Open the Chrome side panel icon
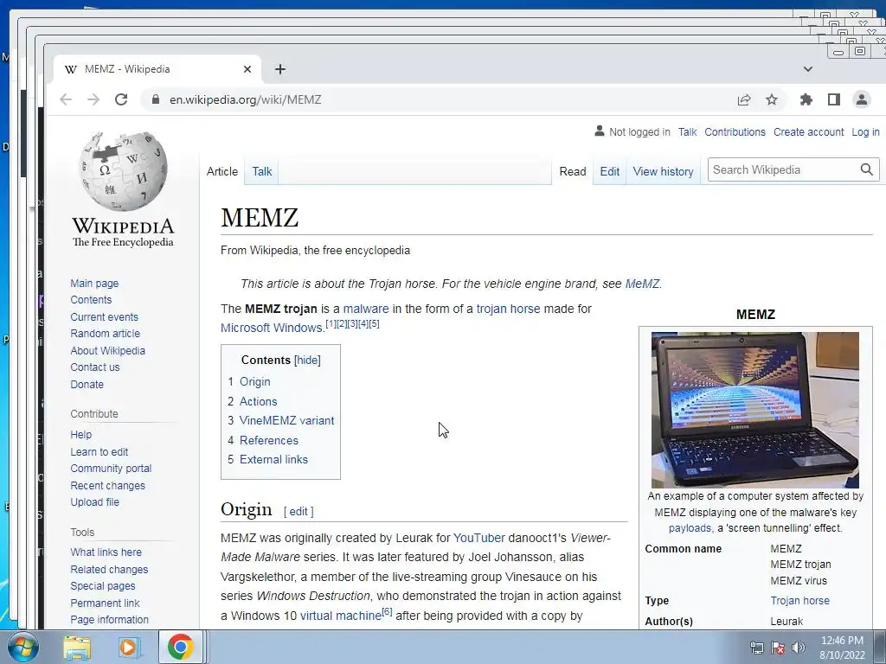The image size is (886, 664). pos(833,100)
